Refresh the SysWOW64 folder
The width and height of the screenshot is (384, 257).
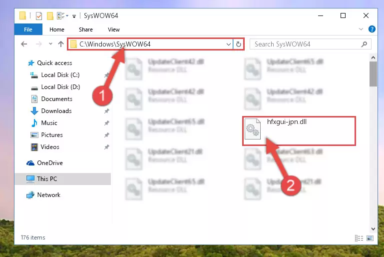click(239, 44)
